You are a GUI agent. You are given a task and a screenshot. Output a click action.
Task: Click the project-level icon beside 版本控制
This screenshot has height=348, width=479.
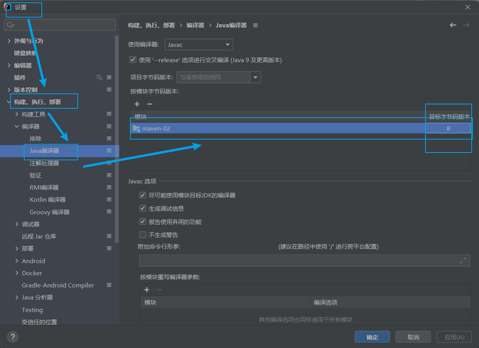click(109, 90)
